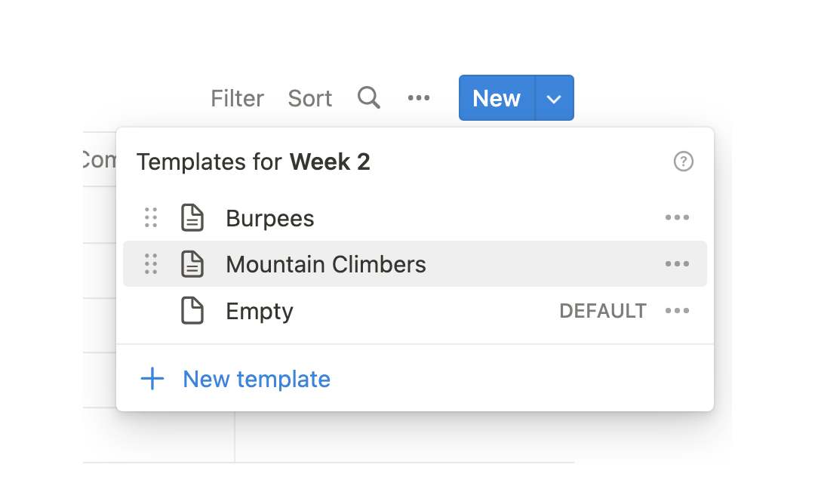This screenshot has width=815, height=489.
Task: Click the New template link
Action: [256, 379]
